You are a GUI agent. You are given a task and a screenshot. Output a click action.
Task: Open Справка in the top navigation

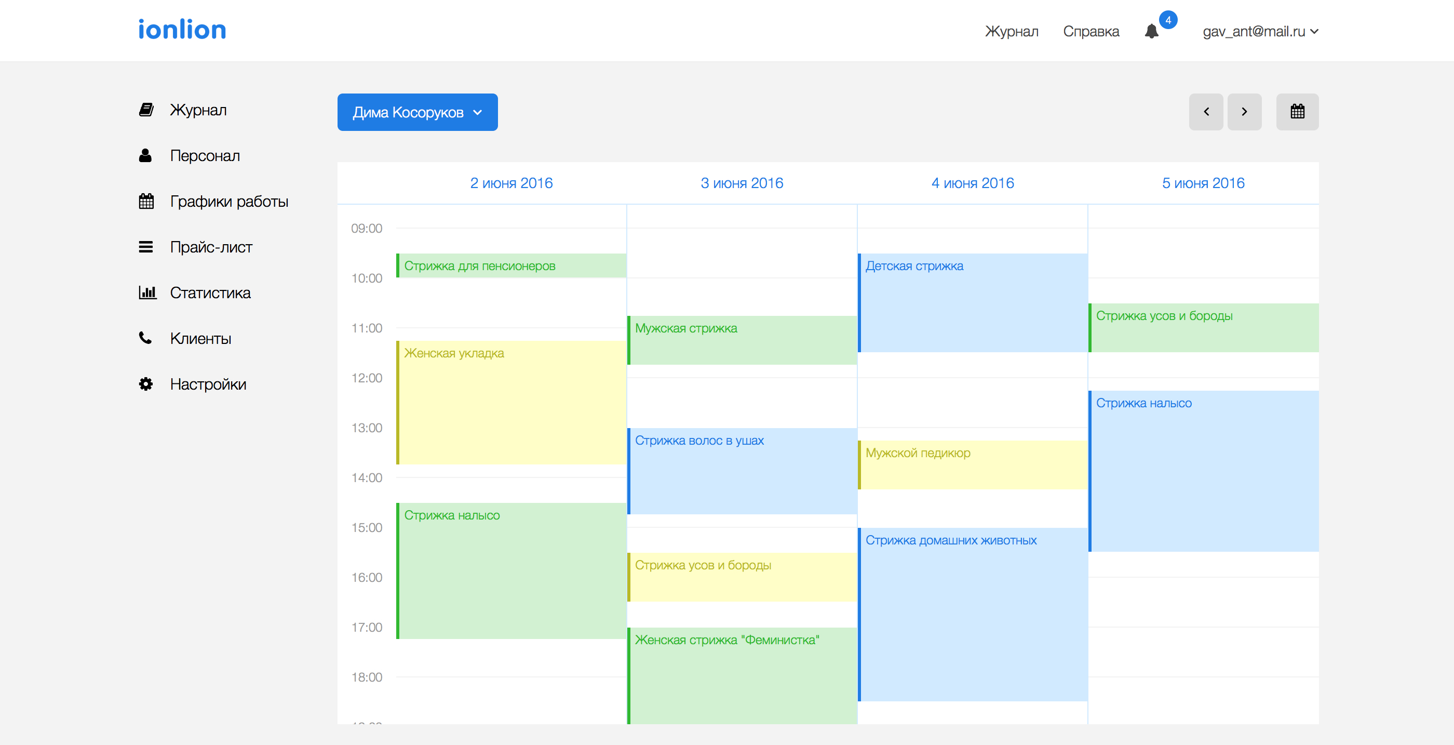[1090, 32]
